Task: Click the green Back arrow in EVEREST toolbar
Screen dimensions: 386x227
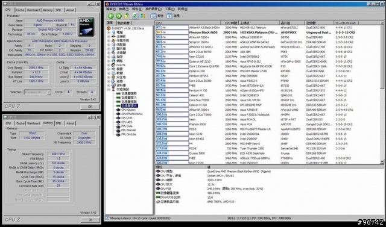Action: (x=111, y=16)
